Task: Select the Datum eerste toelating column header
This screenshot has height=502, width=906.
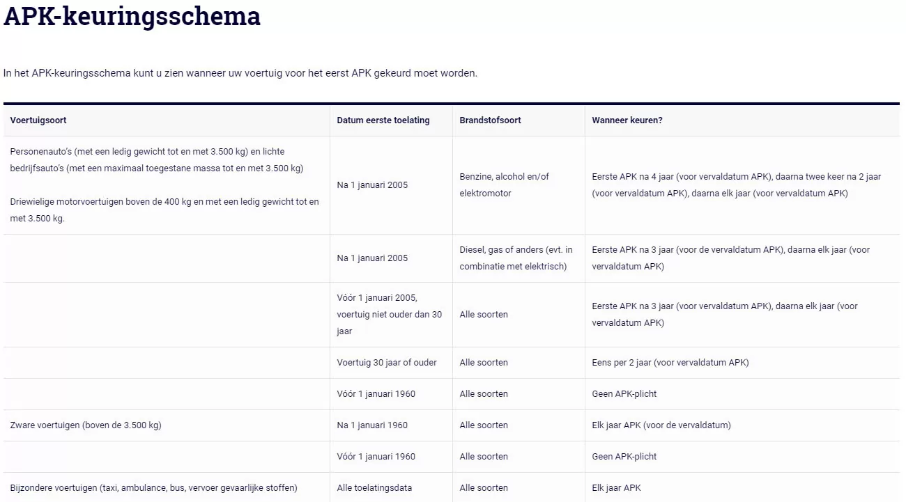Action: coord(383,120)
